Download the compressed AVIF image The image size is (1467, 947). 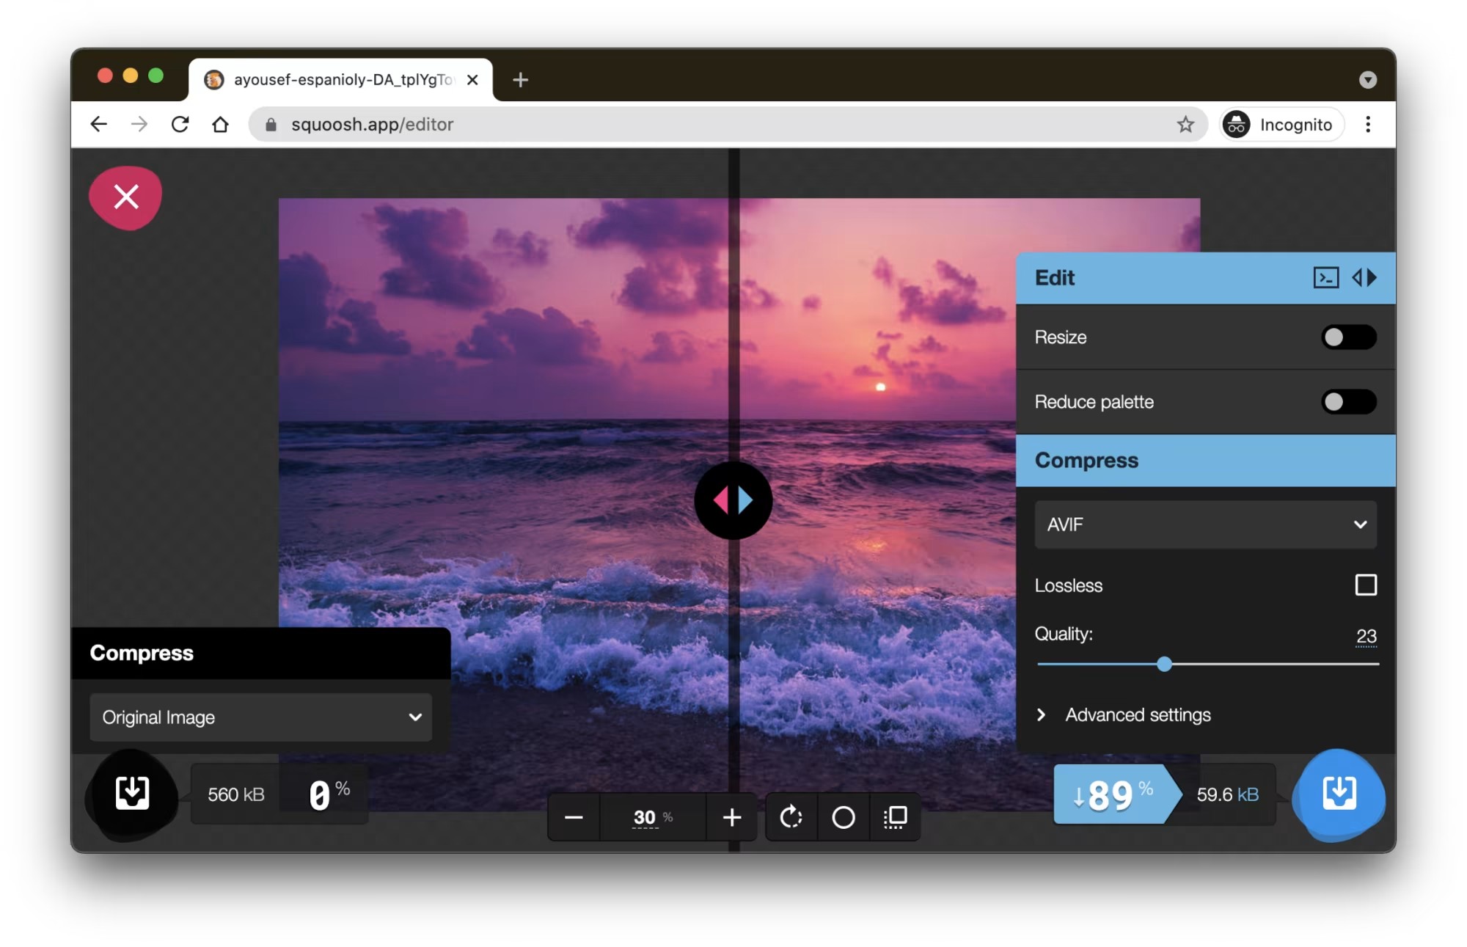[x=1339, y=794]
